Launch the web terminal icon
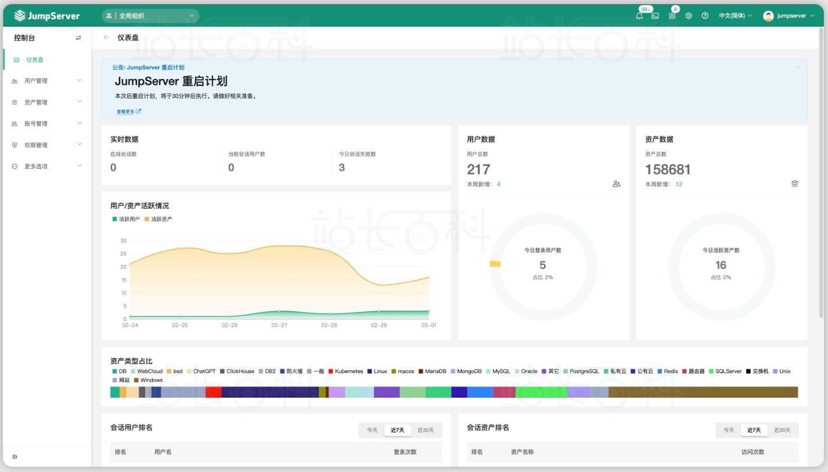 pyautogui.click(x=655, y=16)
